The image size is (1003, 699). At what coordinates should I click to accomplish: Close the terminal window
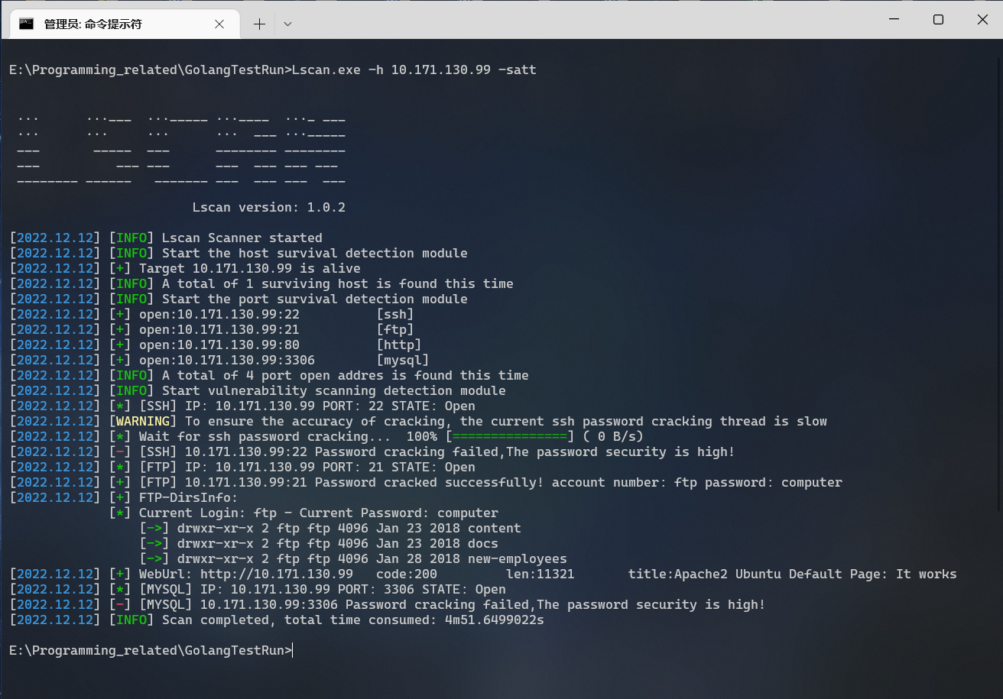pyautogui.click(x=982, y=19)
